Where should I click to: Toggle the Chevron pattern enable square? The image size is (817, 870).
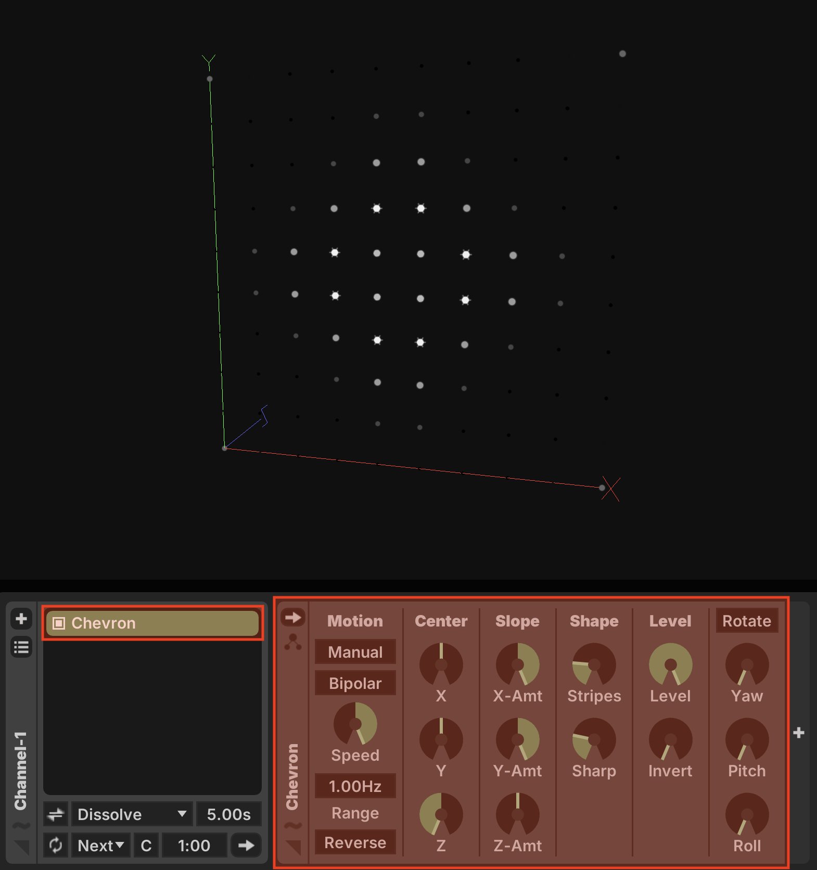point(59,623)
